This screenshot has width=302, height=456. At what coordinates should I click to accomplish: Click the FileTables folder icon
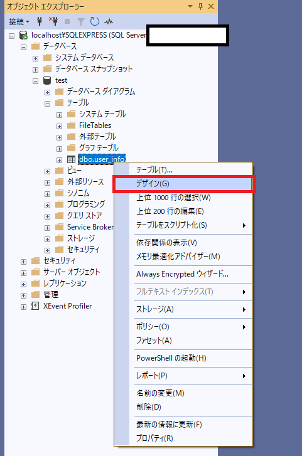(x=72, y=125)
